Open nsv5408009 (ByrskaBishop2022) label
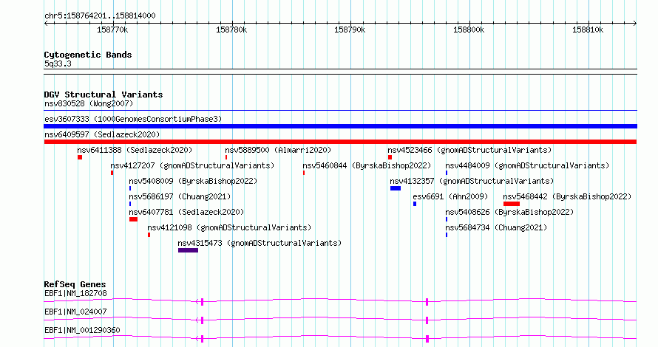 (x=193, y=181)
